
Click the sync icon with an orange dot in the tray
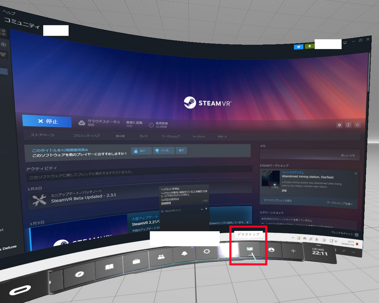[298, 238]
